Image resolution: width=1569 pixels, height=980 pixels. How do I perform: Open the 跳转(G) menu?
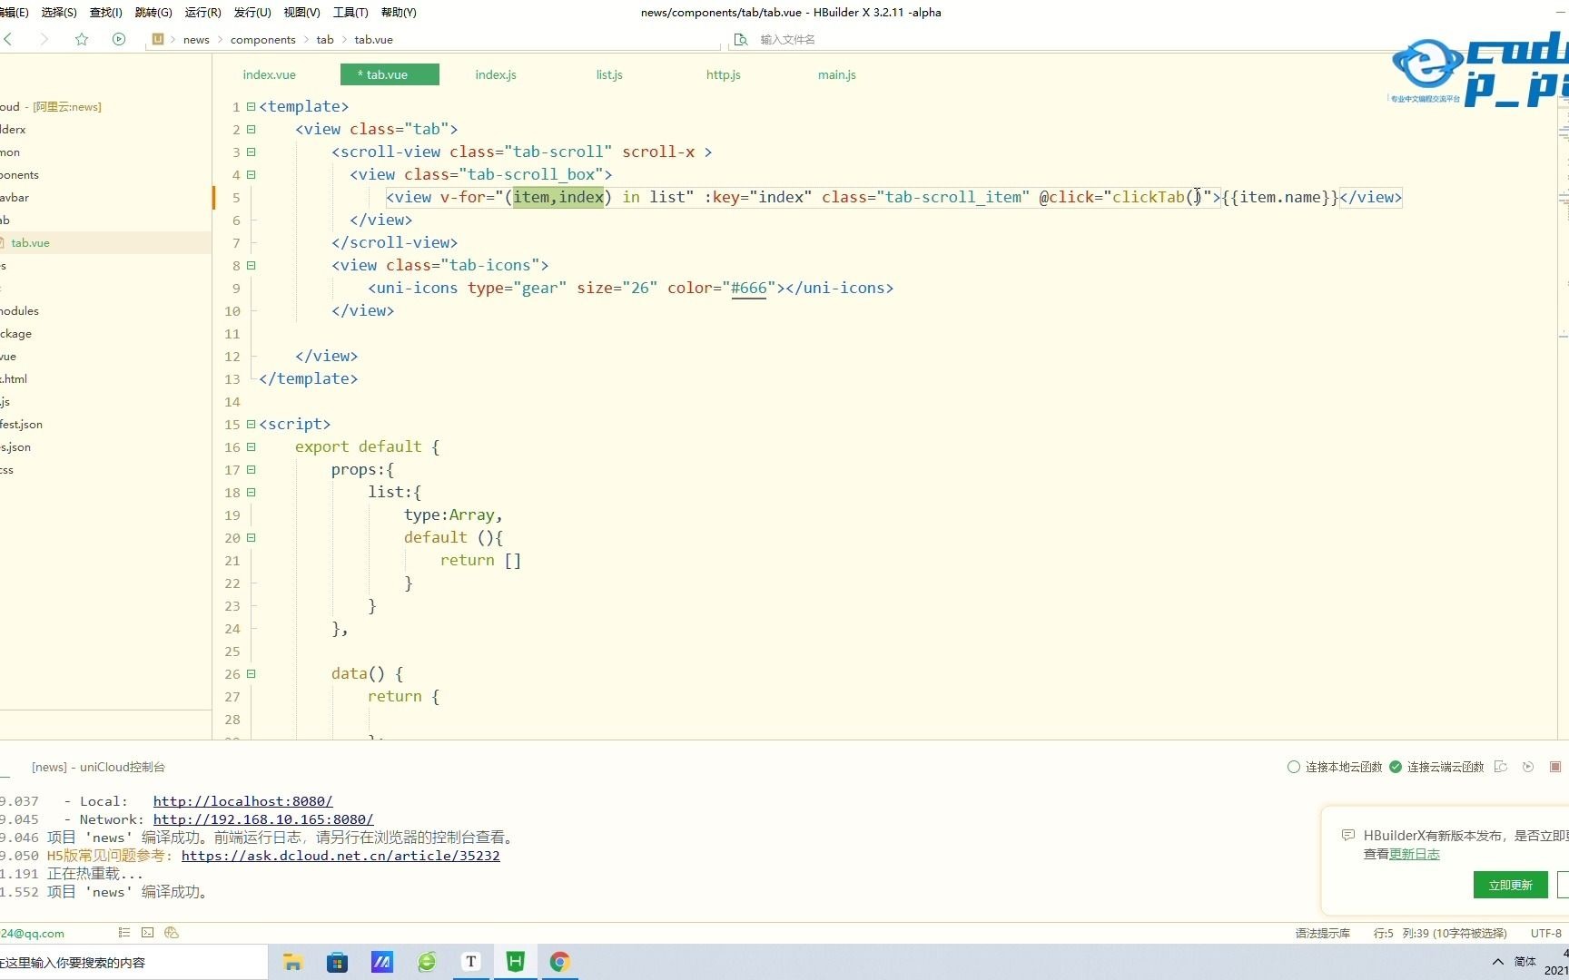[153, 13]
